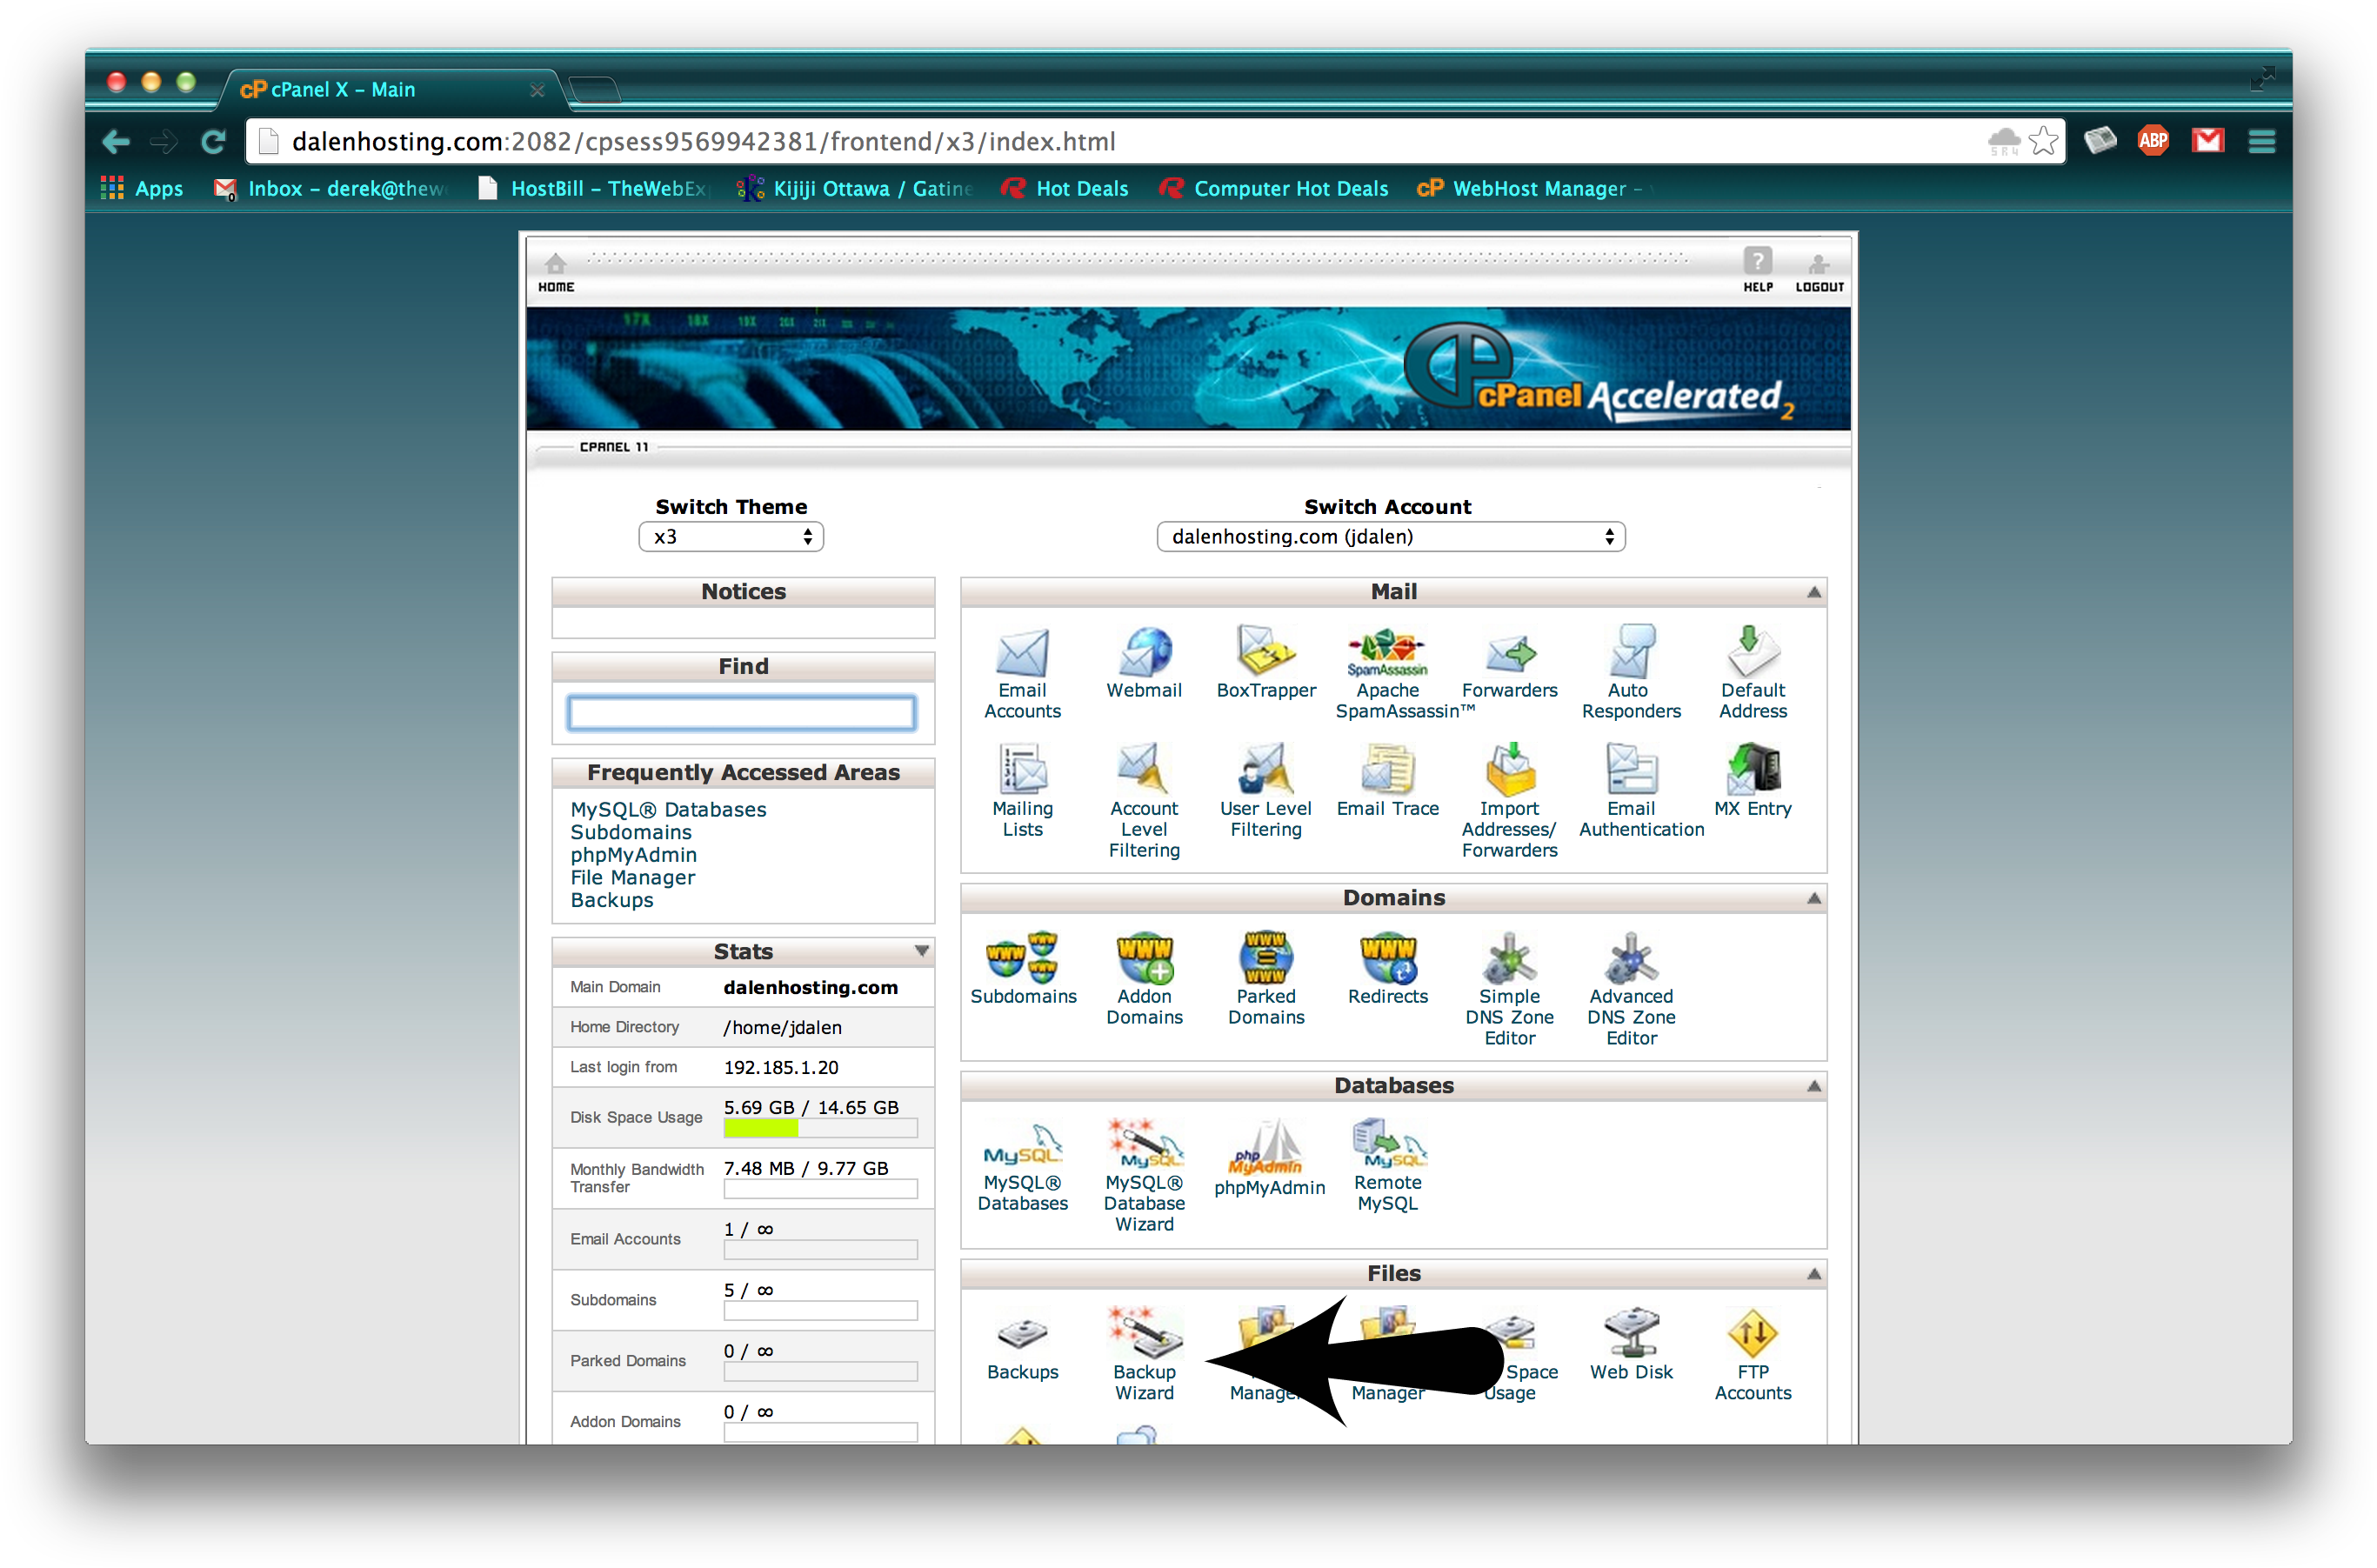Open File Manager from Frequently Accessed Areas
2377x1568 pixels.
[632, 877]
